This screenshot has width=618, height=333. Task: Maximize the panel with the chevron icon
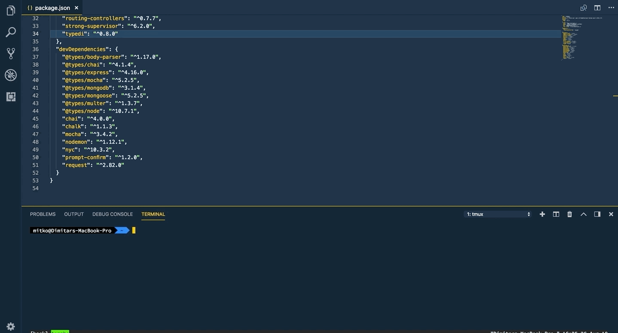[x=583, y=214]
